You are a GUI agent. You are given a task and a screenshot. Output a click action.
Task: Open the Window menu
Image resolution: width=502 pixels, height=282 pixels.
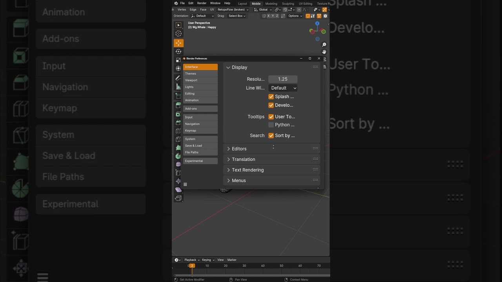[x=215, y=3]
